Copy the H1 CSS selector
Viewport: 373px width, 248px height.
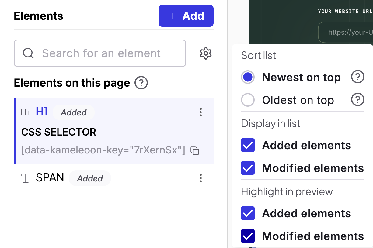195,150
